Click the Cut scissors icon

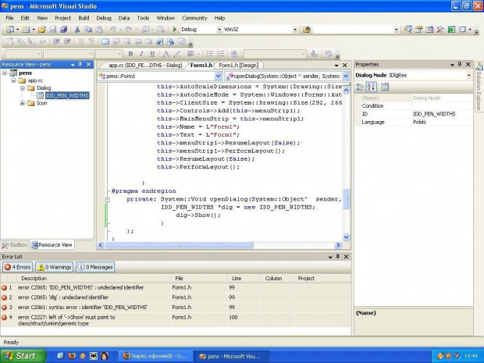point(77,30)
